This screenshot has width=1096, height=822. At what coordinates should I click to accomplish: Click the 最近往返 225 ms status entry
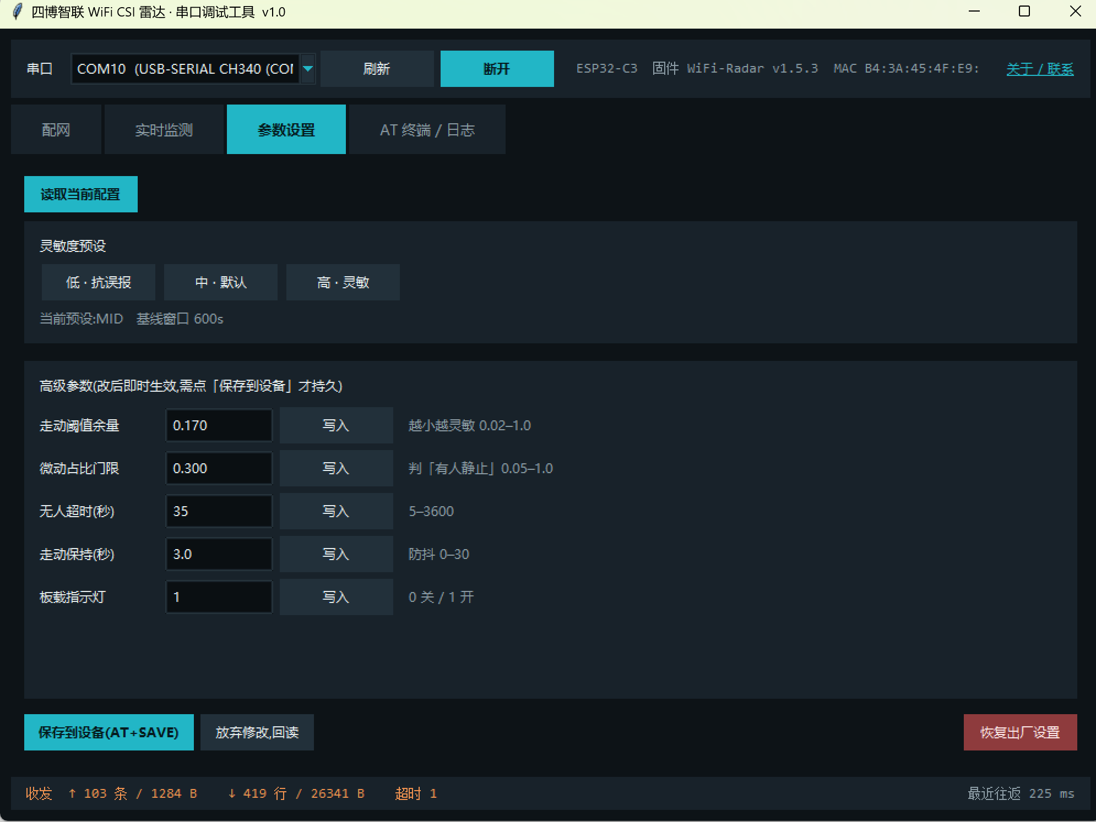[x=1021, y=793]
